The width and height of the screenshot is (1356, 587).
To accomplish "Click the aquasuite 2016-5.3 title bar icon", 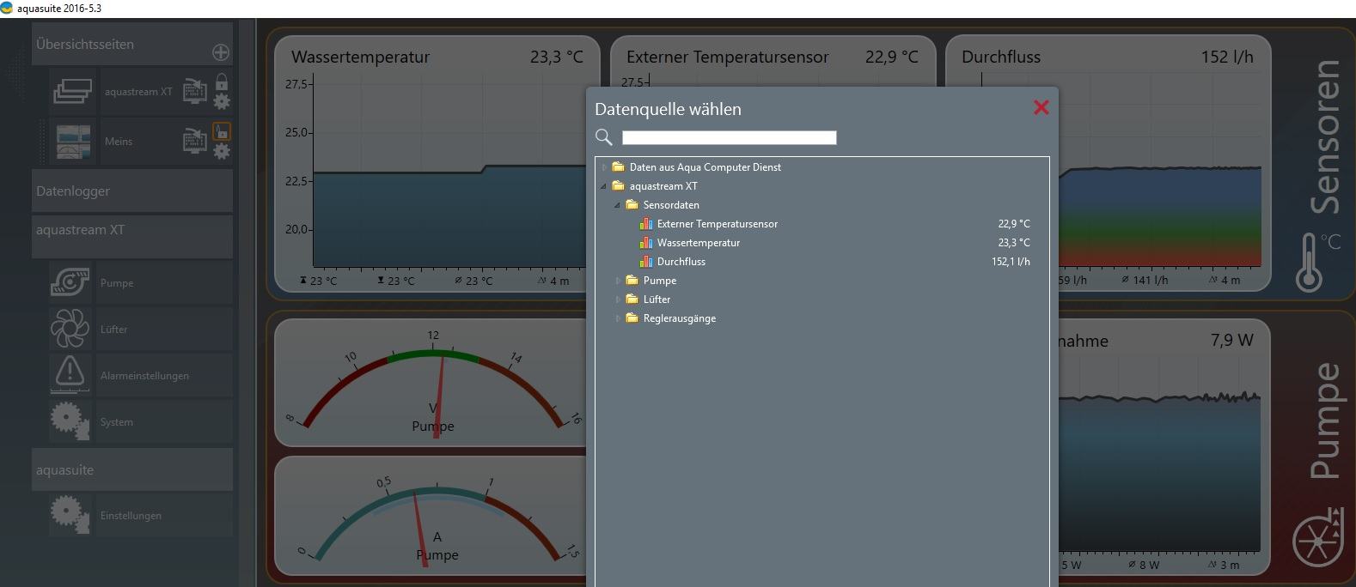I will point(7,8).
